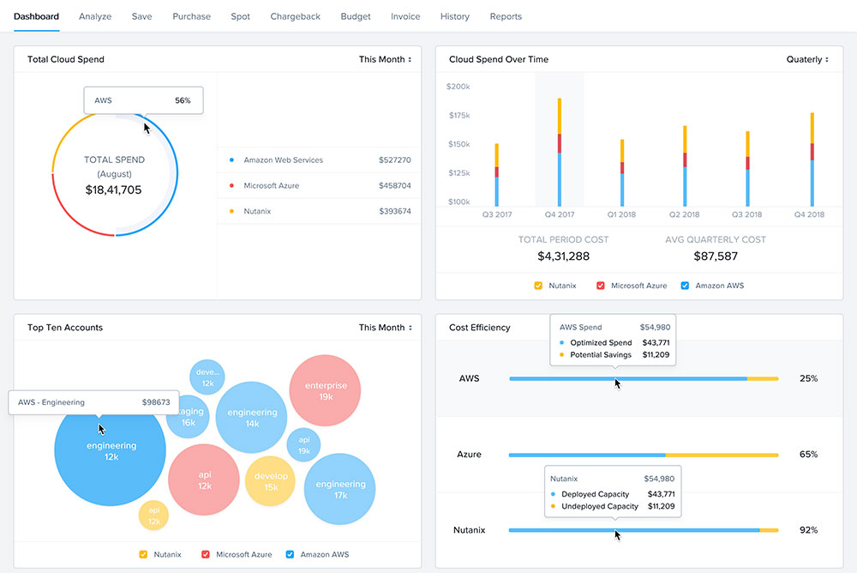Expand This Month dropdown in Top Ten Accounts
Viewport: 857px width, 573px height.
(385, 328)
